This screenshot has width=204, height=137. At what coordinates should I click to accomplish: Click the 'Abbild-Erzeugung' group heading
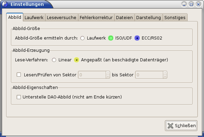point(31,50)
